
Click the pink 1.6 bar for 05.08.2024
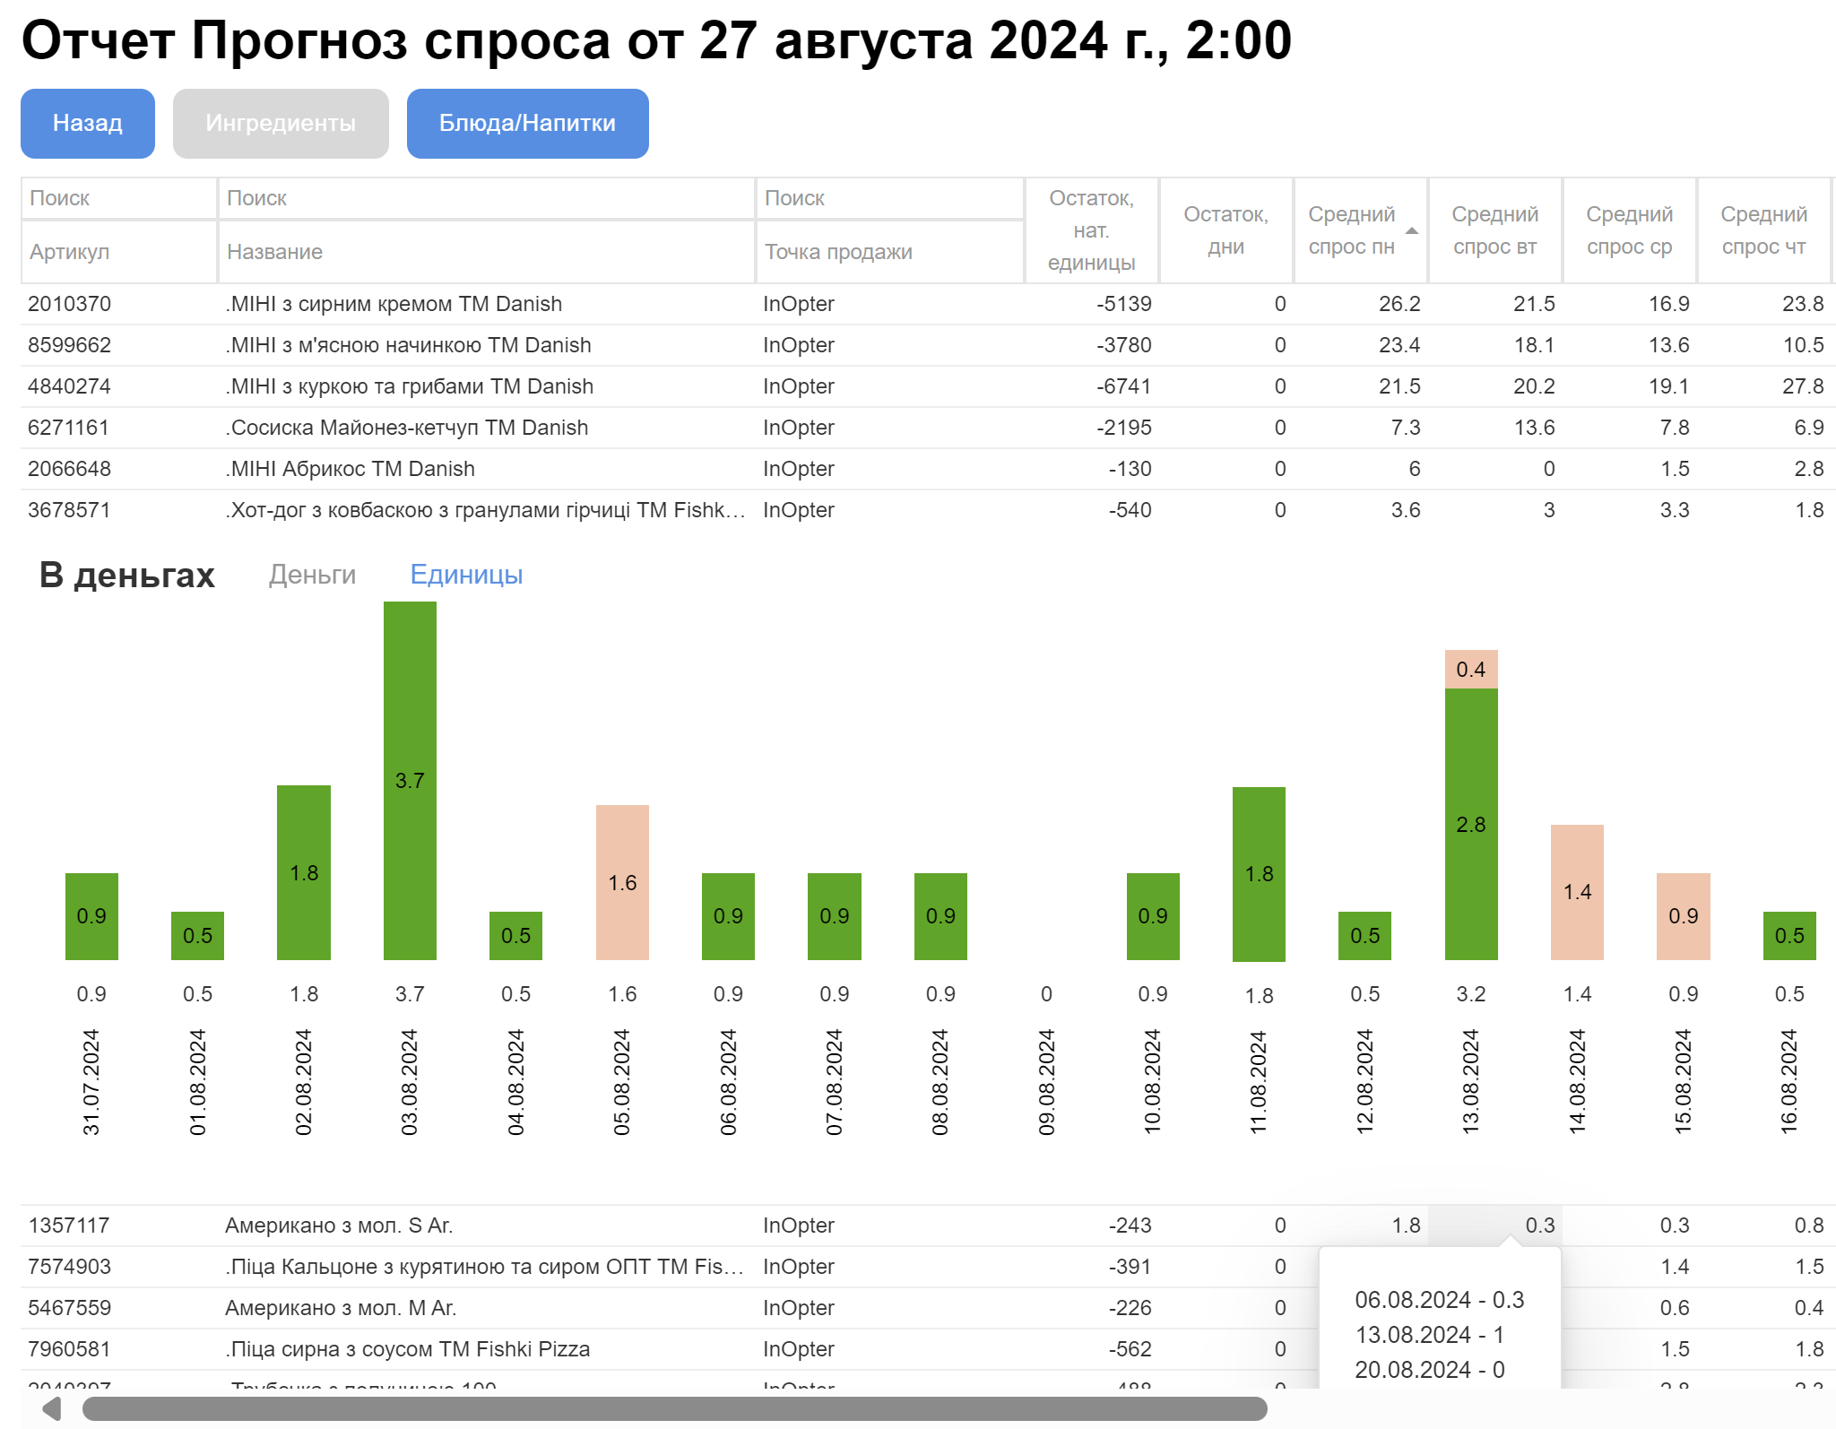[x=622, y=883]
